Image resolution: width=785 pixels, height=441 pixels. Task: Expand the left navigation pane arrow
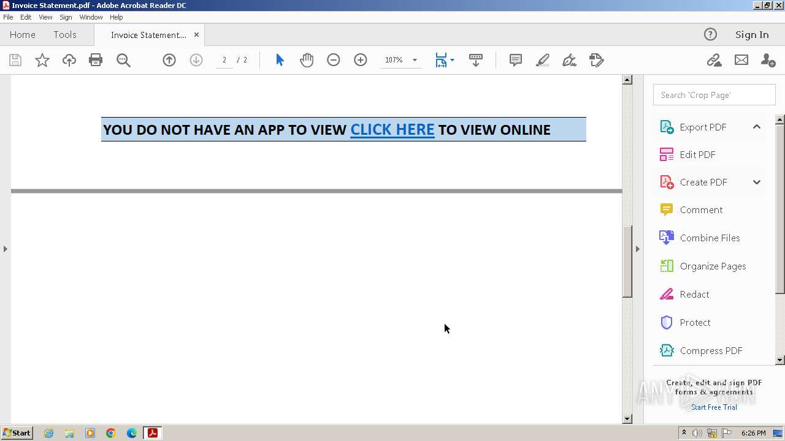click(x=6, y=249)
